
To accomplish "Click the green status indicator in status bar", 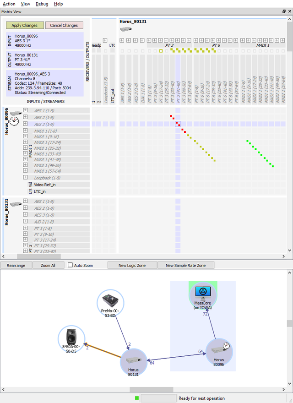I will [137, 398].
